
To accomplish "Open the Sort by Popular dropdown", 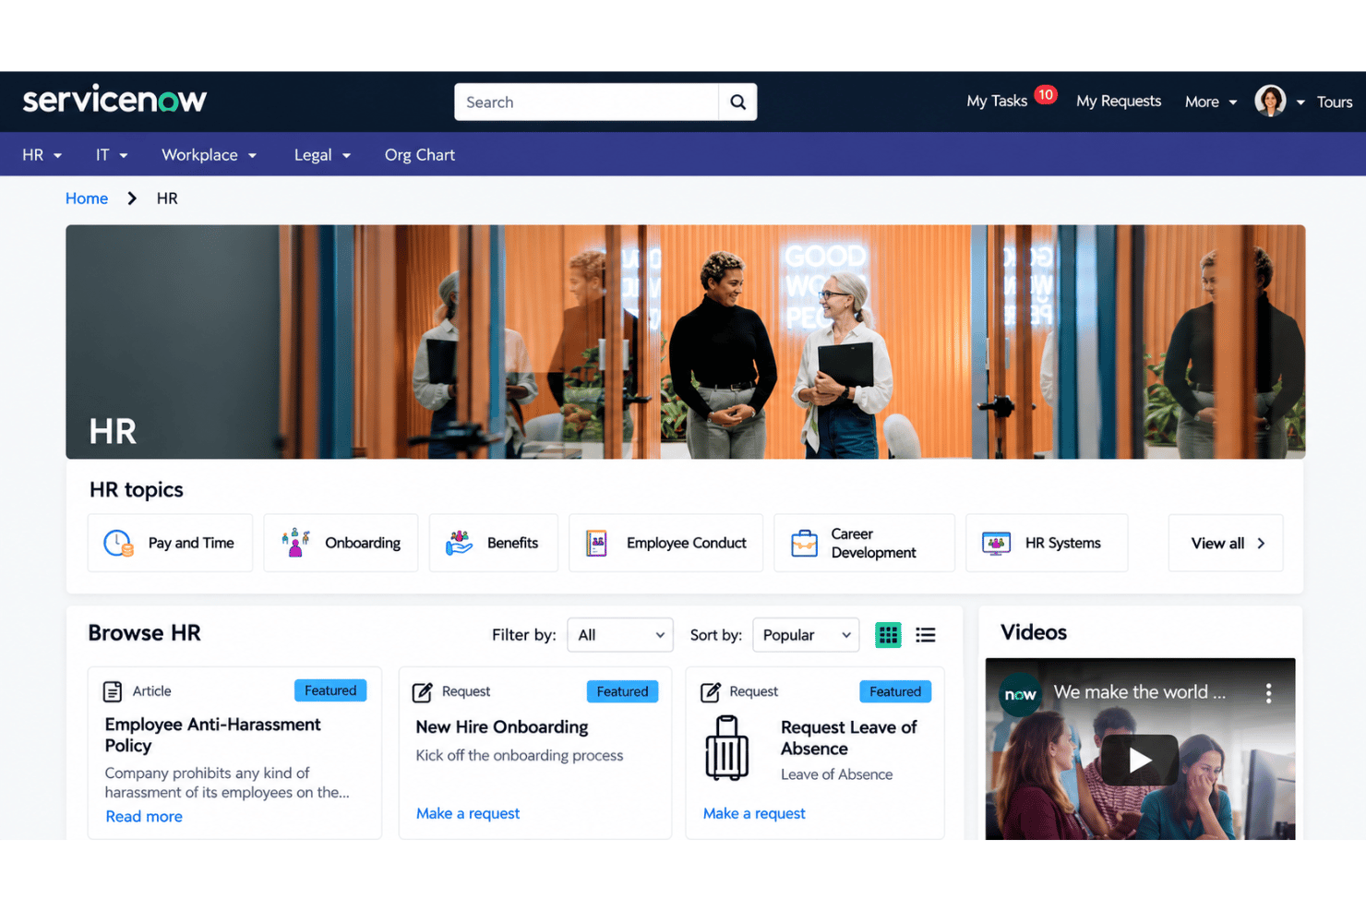I will (x=806, y=635).
